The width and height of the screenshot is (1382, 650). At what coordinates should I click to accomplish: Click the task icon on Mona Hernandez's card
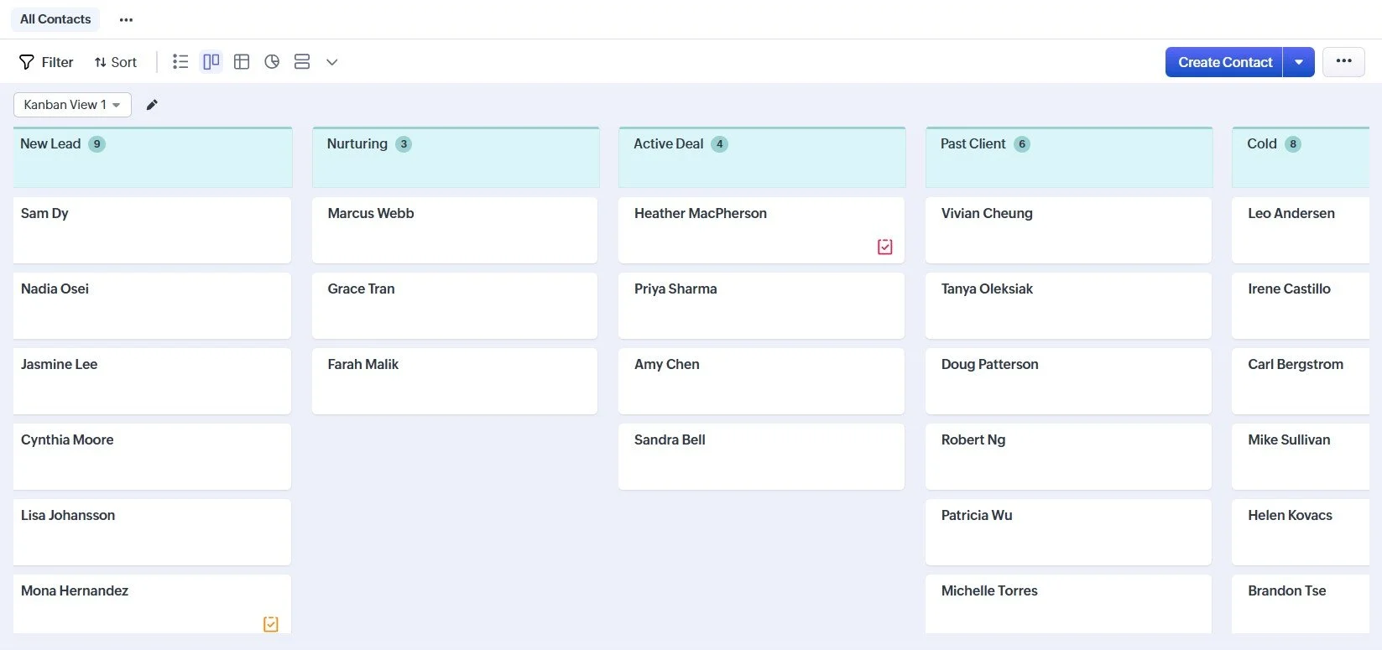click(270, 624)
